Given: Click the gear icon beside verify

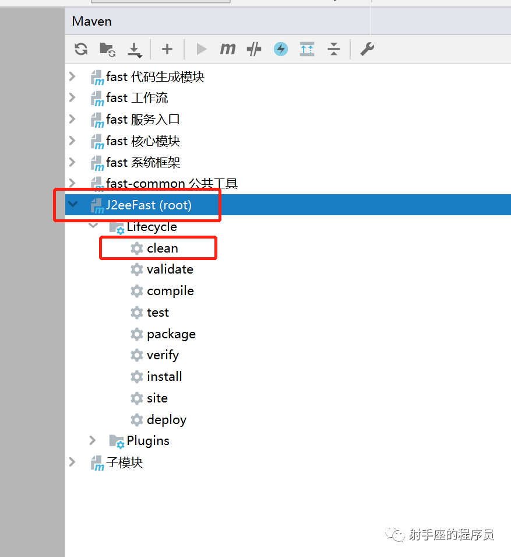Looking at the screenshot, I should point(136,355).
